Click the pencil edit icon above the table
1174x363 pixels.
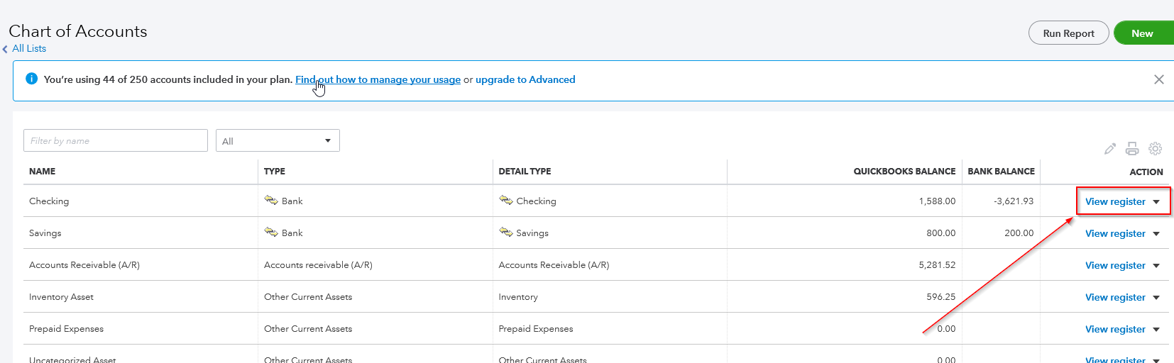click(x=1110, y=149)
